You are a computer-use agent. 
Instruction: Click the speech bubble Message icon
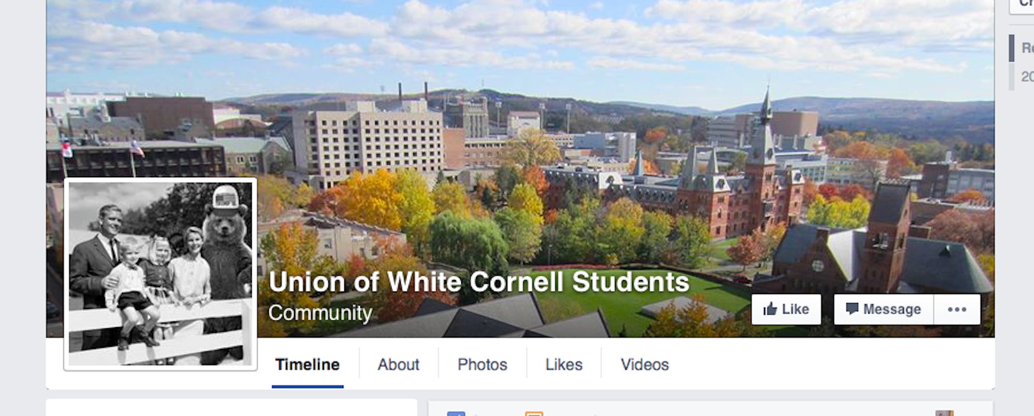click(851, 309)
